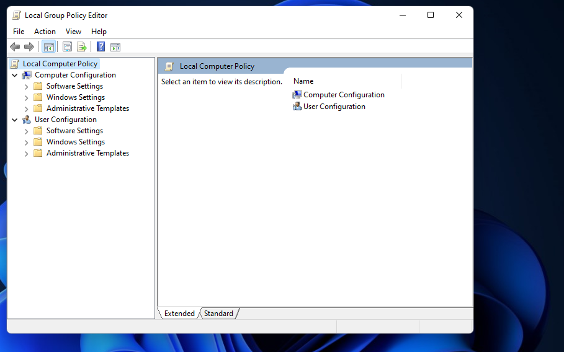Click the Properties toolbar icon
The width and height of the screenshot is (564, 352).
[x=67, y=47]
